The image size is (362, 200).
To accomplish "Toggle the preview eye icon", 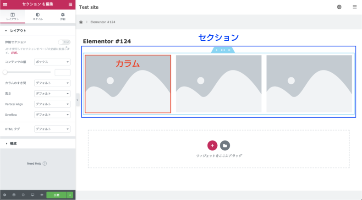I will click(x=42, y=195).
